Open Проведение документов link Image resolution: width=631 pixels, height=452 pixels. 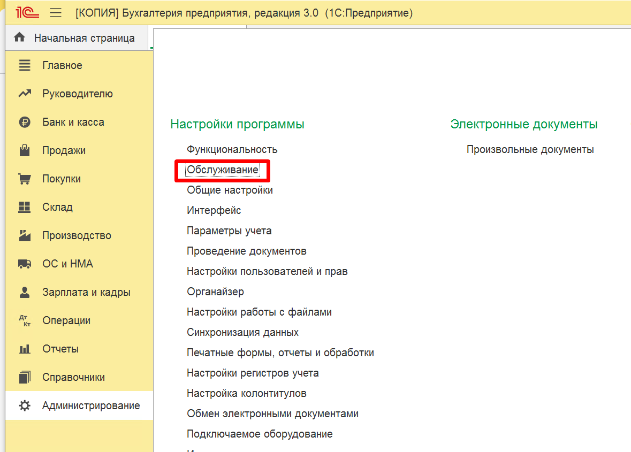(x=247, y=251)
